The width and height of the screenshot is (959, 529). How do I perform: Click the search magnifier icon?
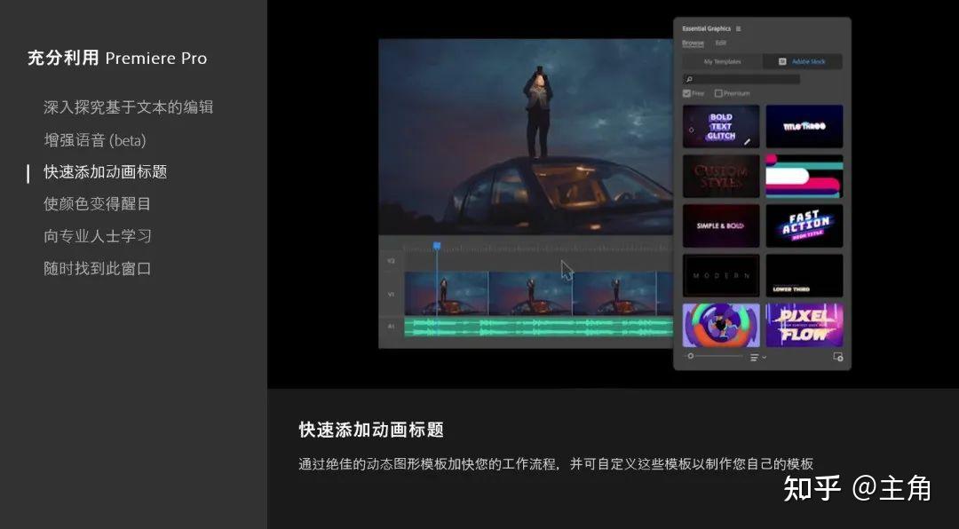(x=689, y=79)
